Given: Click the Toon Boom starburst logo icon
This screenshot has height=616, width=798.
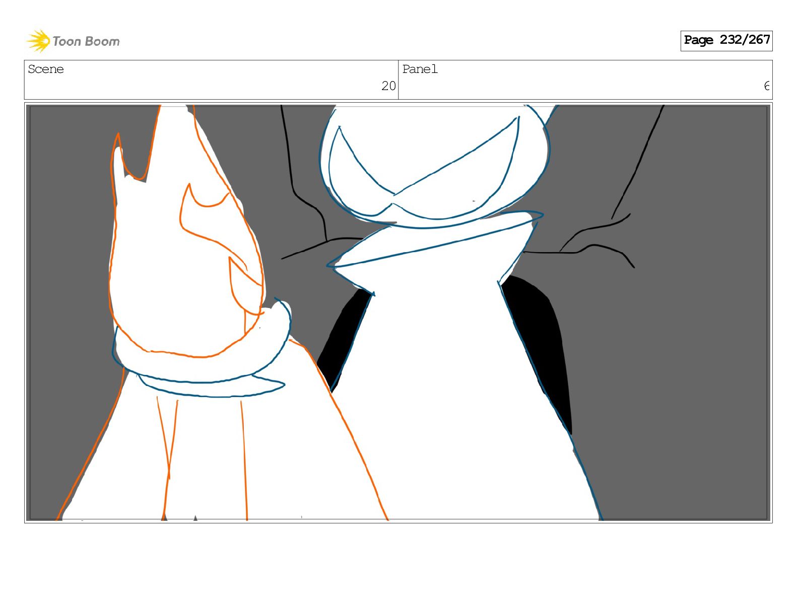Looking at the screenshot, I should [38, 41].
